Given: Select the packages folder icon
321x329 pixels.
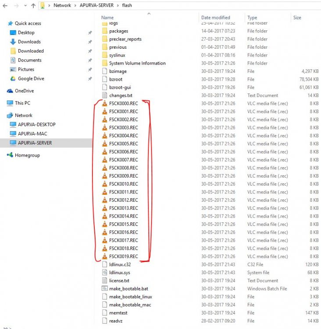Looking at the screenshot, I should (x=105, y=31).
